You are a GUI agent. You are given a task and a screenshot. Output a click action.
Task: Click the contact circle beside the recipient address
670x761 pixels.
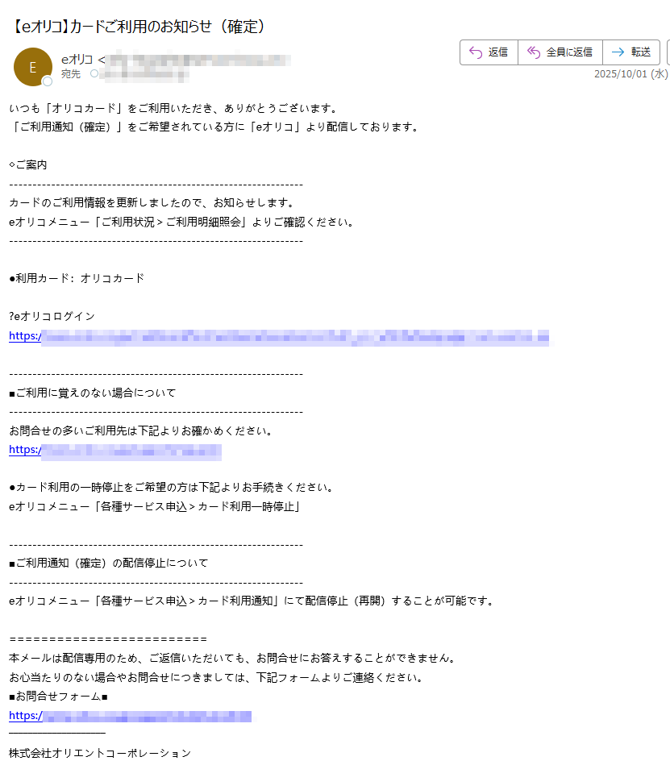click(95, 73)
